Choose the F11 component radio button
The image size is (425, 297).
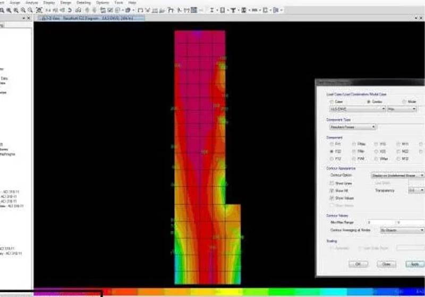pos(331,144)
